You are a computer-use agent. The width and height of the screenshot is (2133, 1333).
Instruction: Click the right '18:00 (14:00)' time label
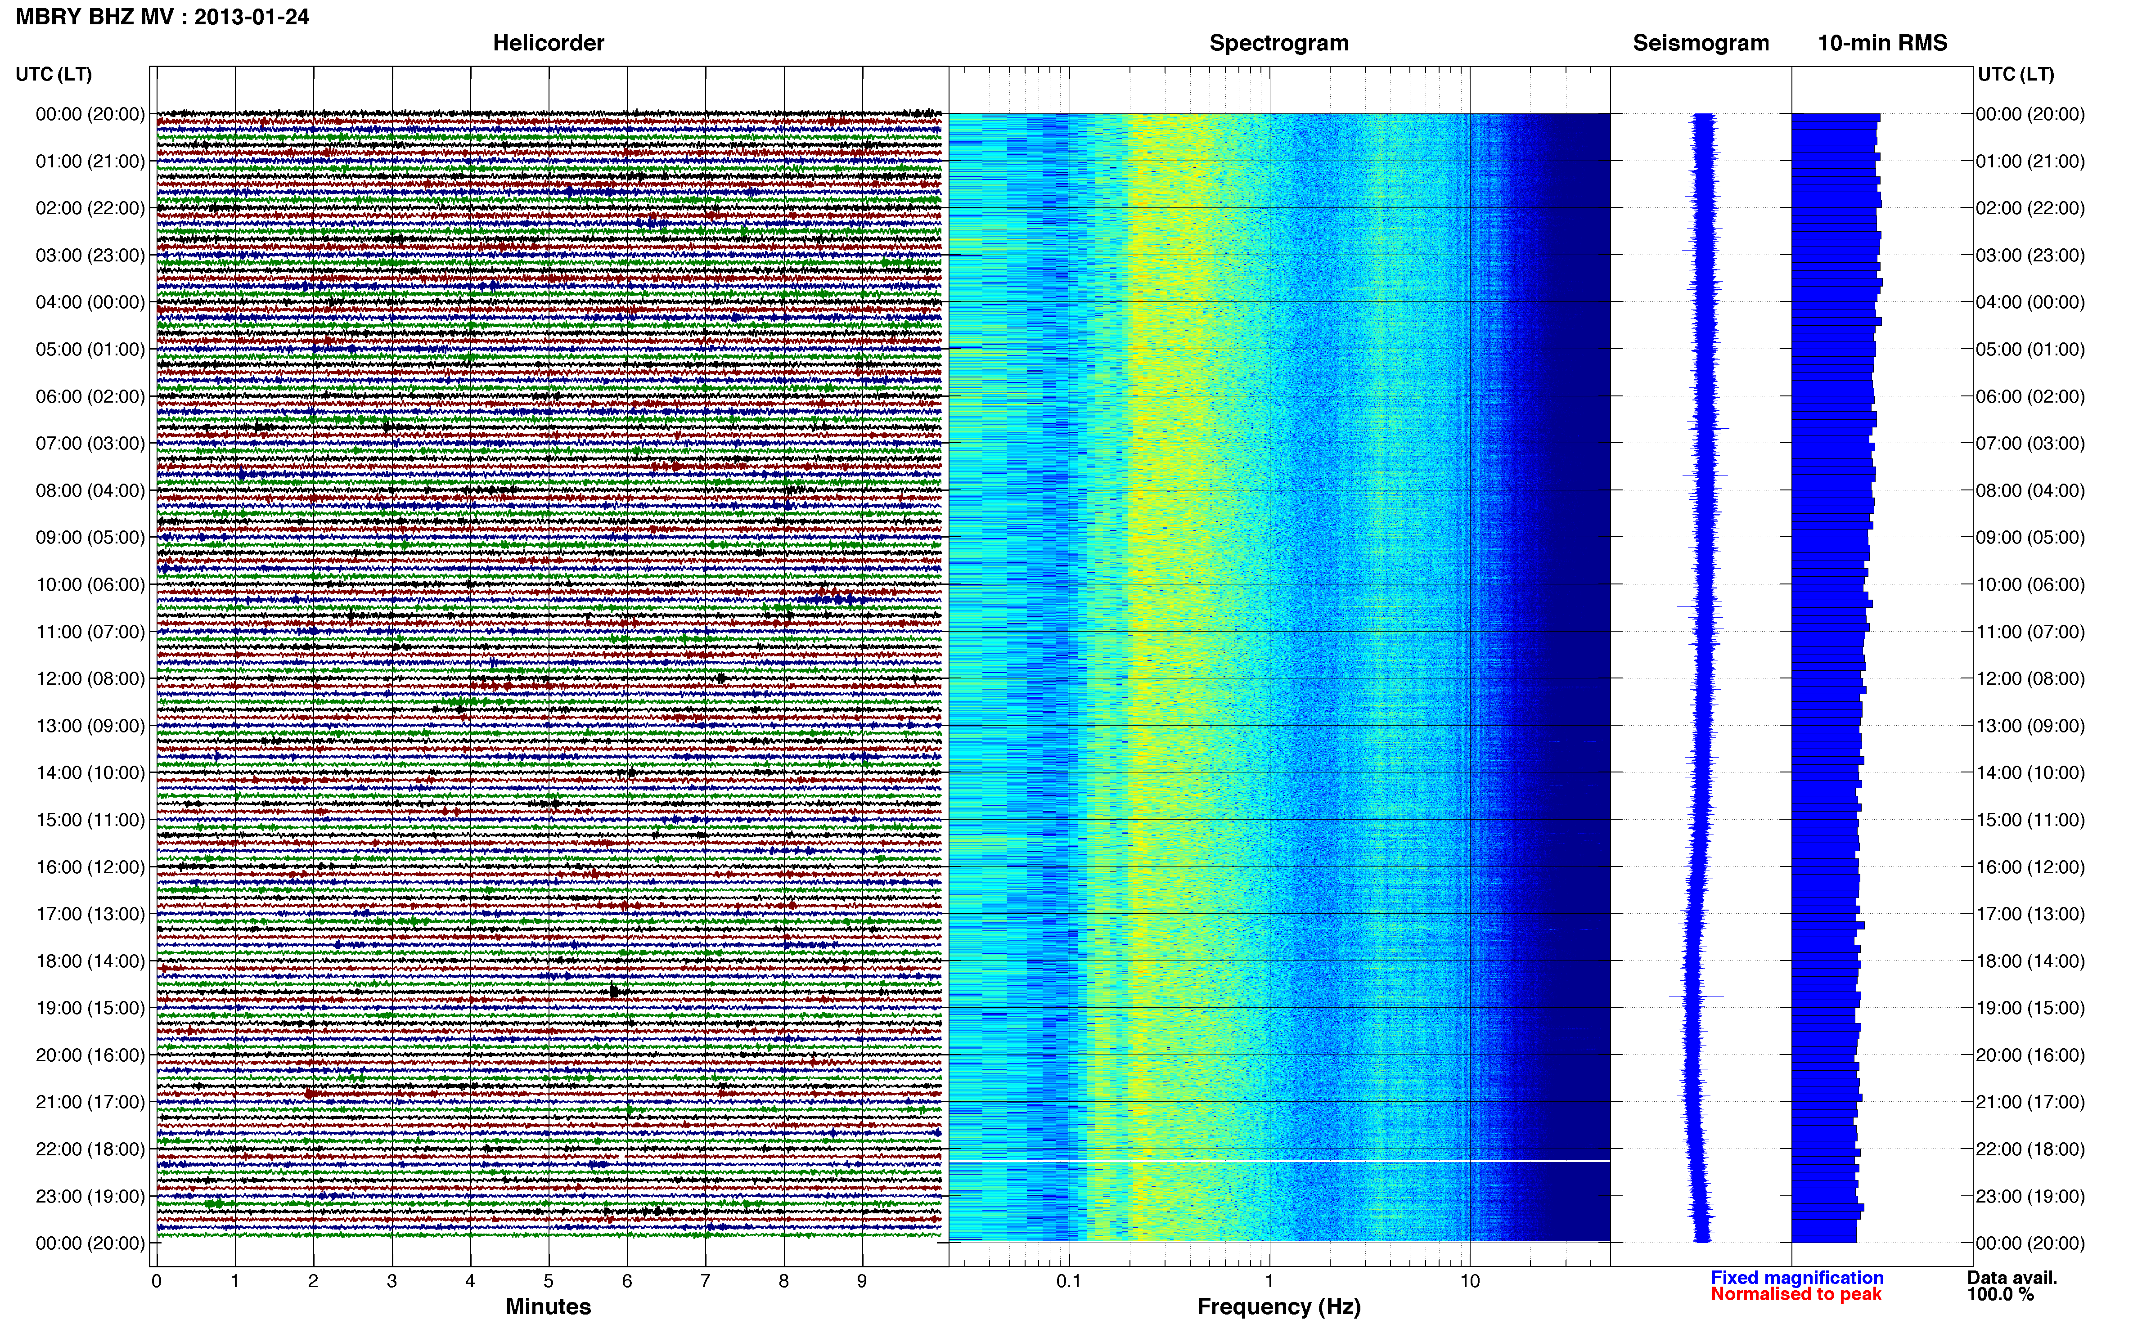click(x=2031, y=961)
